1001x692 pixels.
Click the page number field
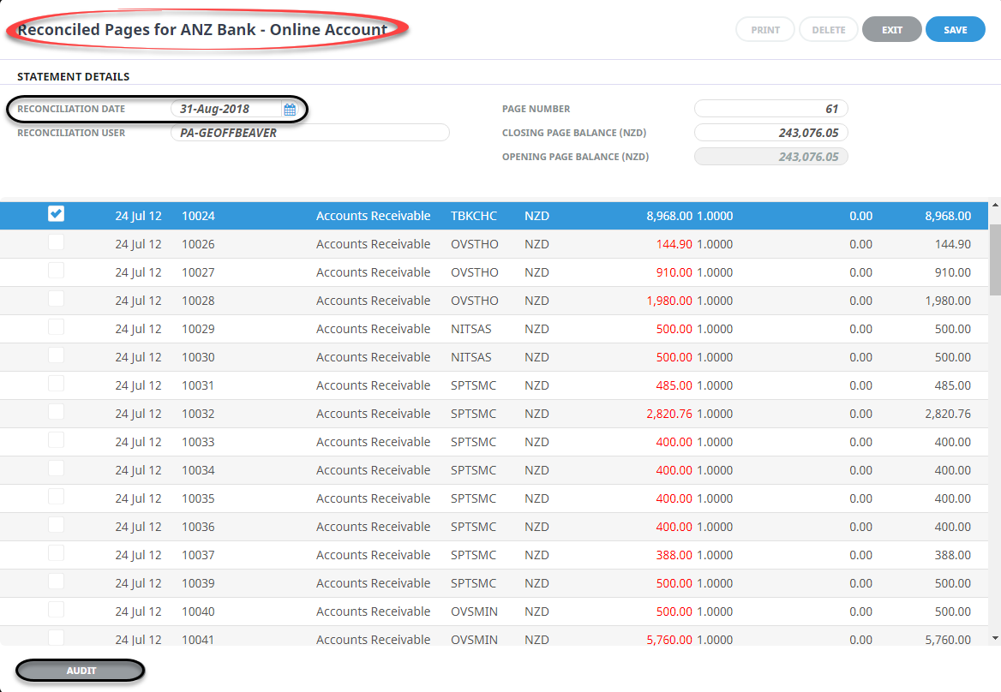pos(770,109)
